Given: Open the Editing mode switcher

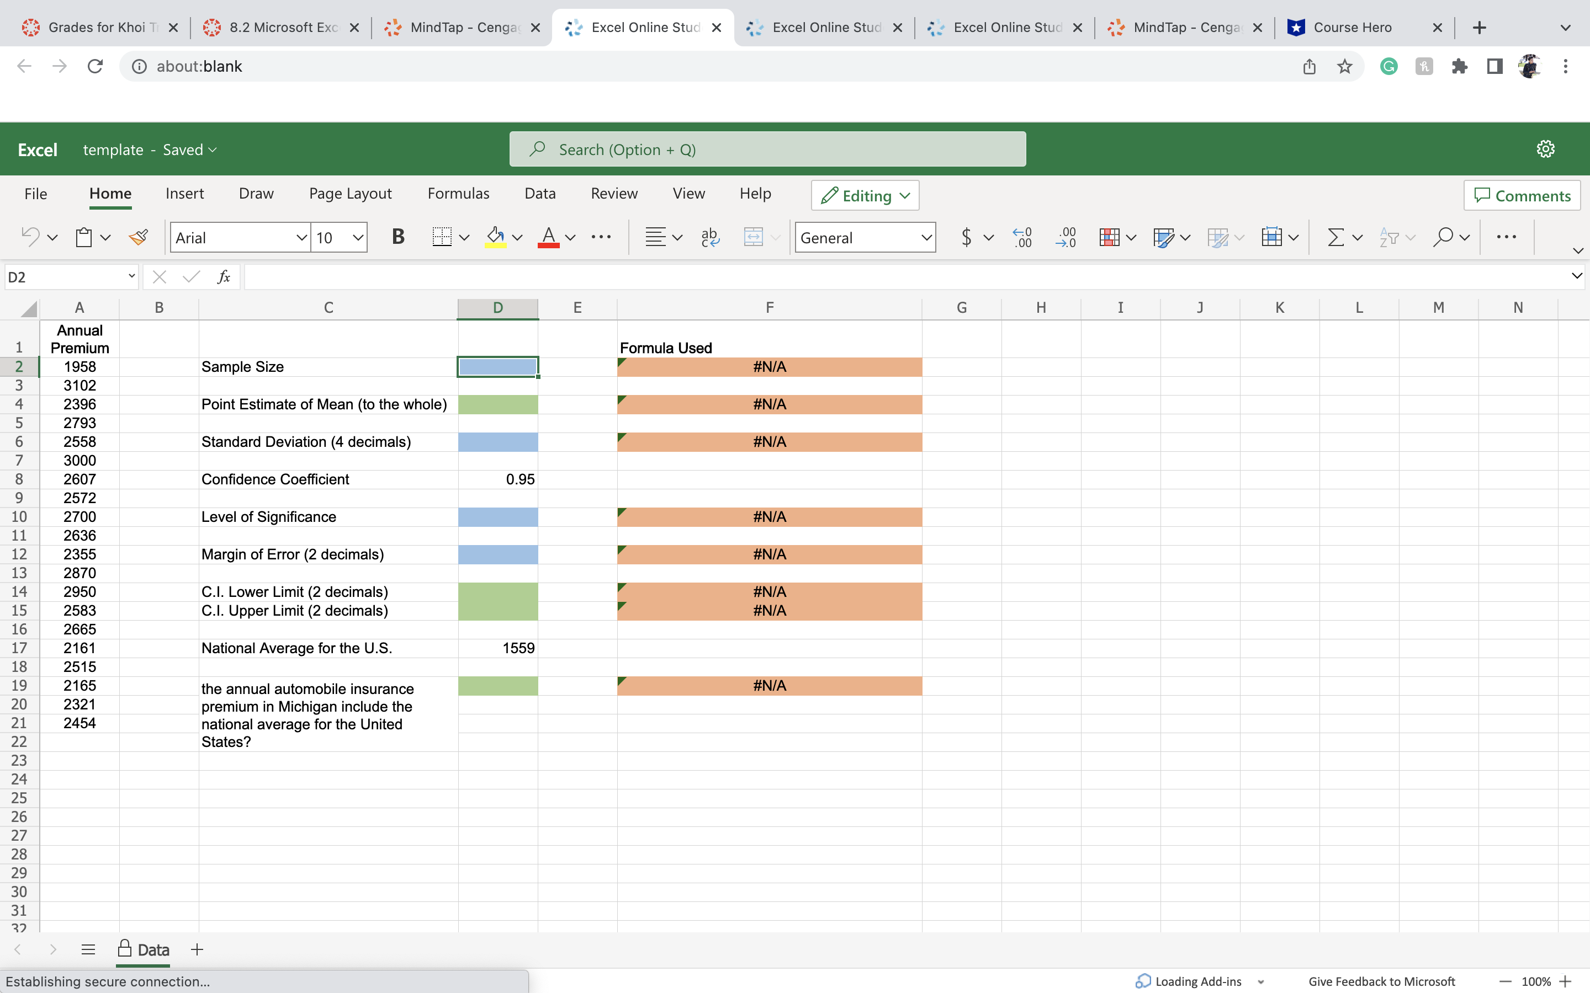Looking at the screenshot, I should (865, 196).
